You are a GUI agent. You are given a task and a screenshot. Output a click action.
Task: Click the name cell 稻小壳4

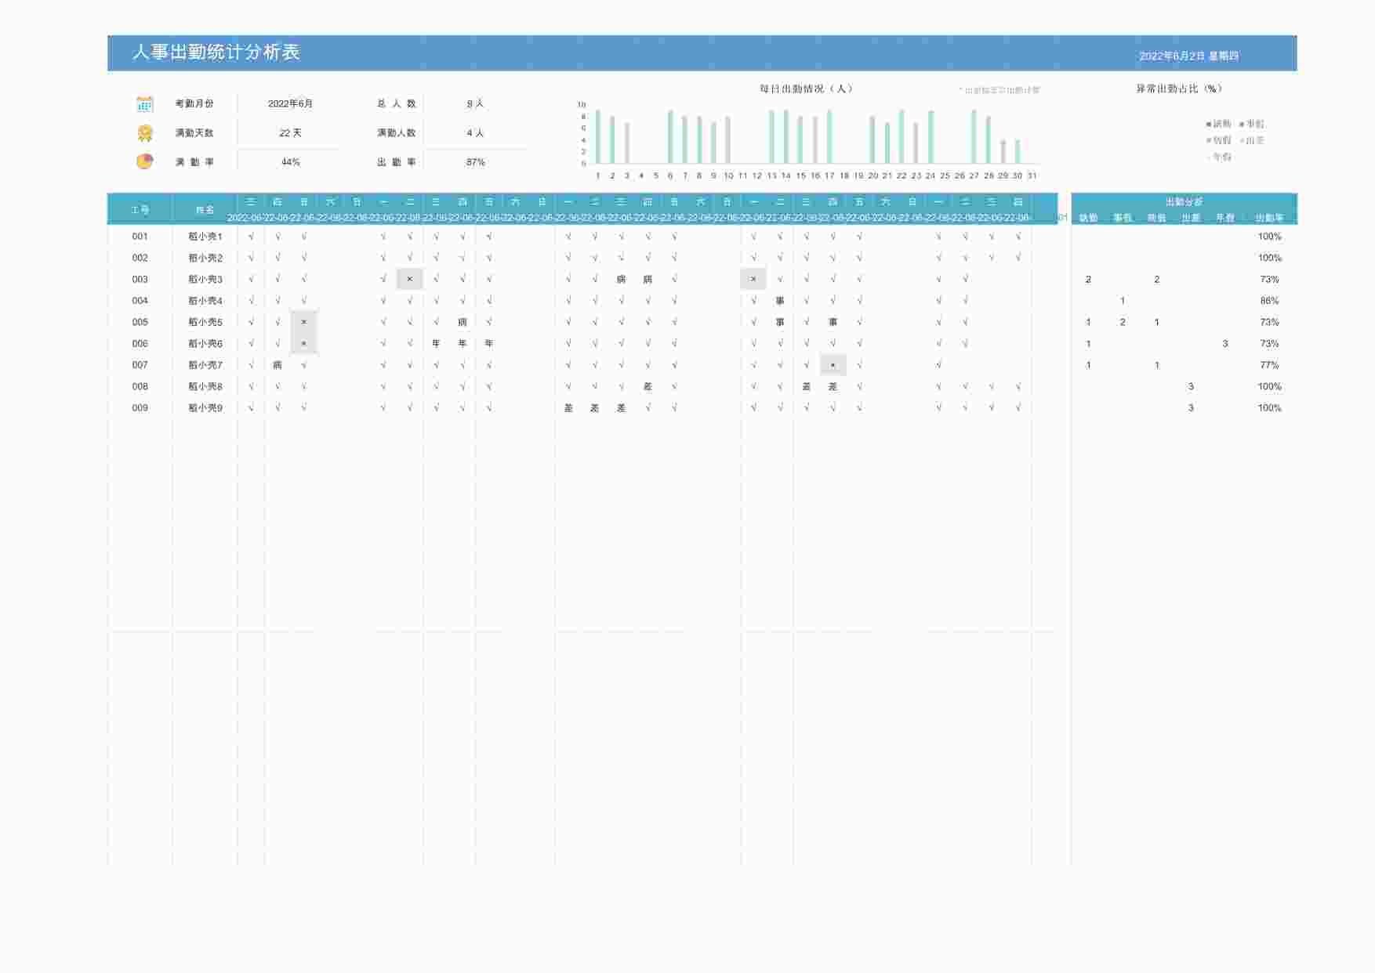coord(205,301)
